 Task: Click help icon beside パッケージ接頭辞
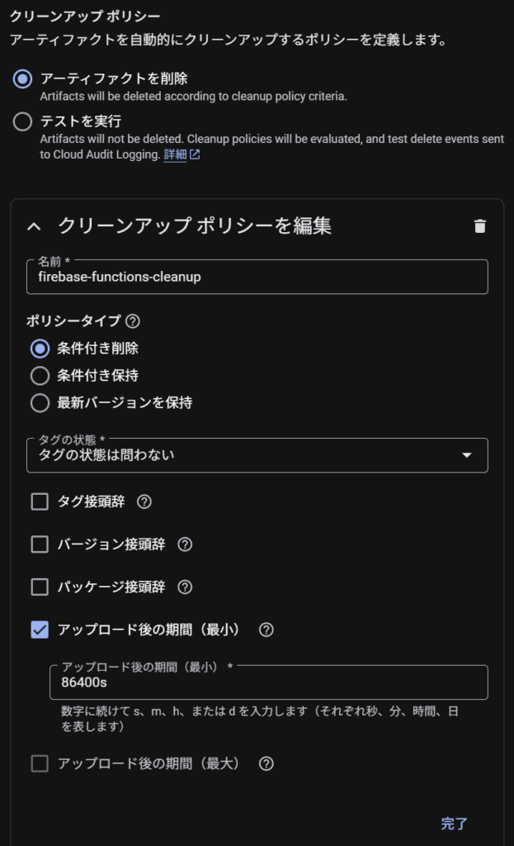tap(185, 587)
